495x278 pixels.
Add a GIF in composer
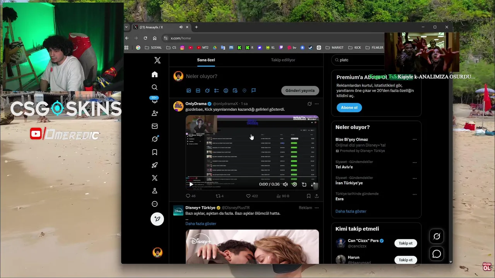coord(198,91)
